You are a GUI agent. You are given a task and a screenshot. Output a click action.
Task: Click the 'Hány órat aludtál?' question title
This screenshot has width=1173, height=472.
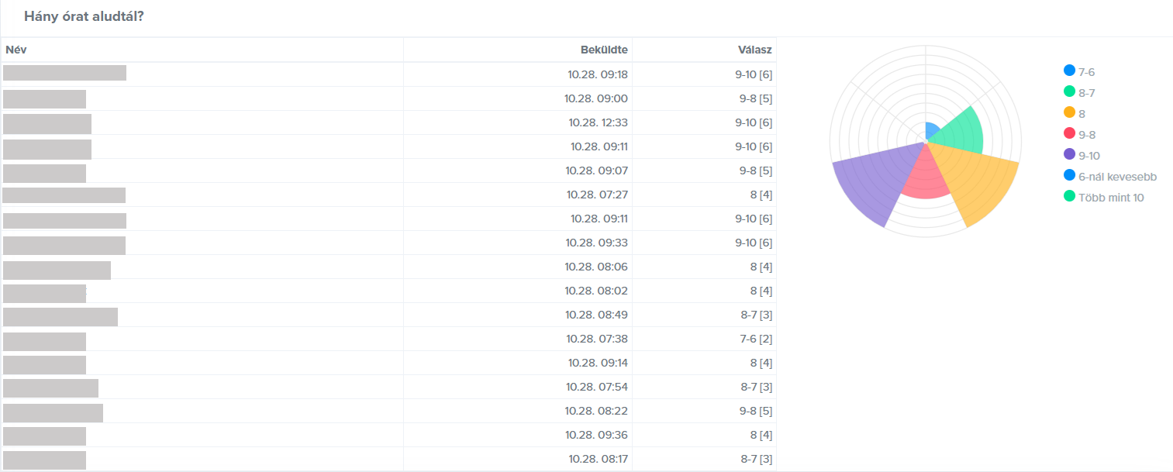84,16
